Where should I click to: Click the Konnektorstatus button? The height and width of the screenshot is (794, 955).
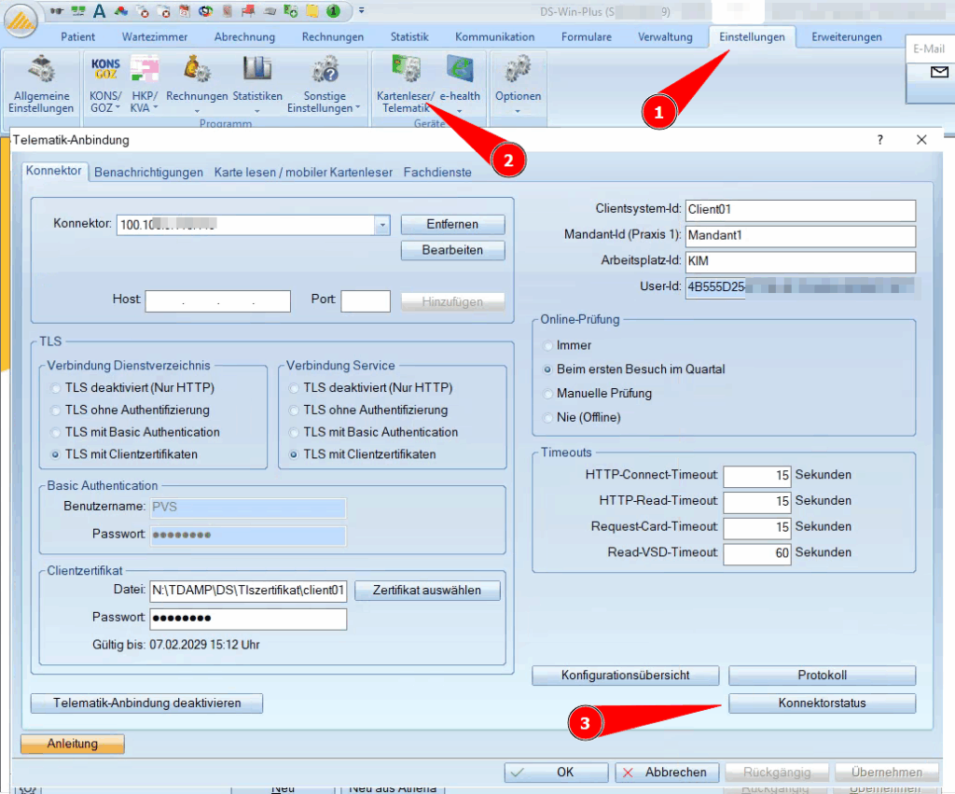point(821,703)
